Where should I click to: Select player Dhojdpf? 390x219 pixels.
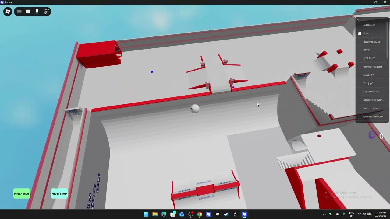(371, 83)
